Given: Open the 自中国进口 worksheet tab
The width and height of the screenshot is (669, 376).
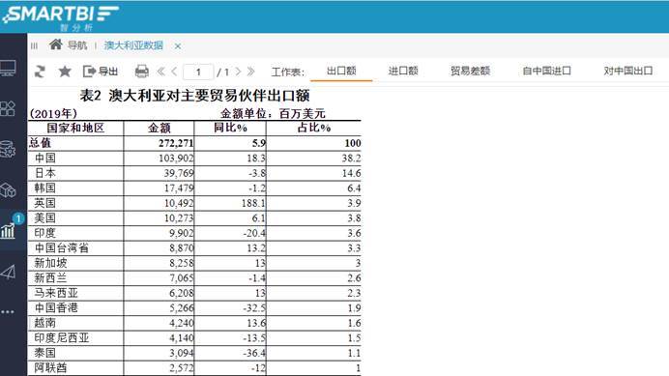Looking at the screenshot, I should 546,71.
